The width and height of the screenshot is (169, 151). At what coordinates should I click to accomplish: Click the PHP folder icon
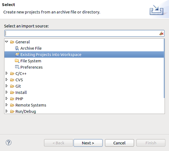[x=12, y=99]
